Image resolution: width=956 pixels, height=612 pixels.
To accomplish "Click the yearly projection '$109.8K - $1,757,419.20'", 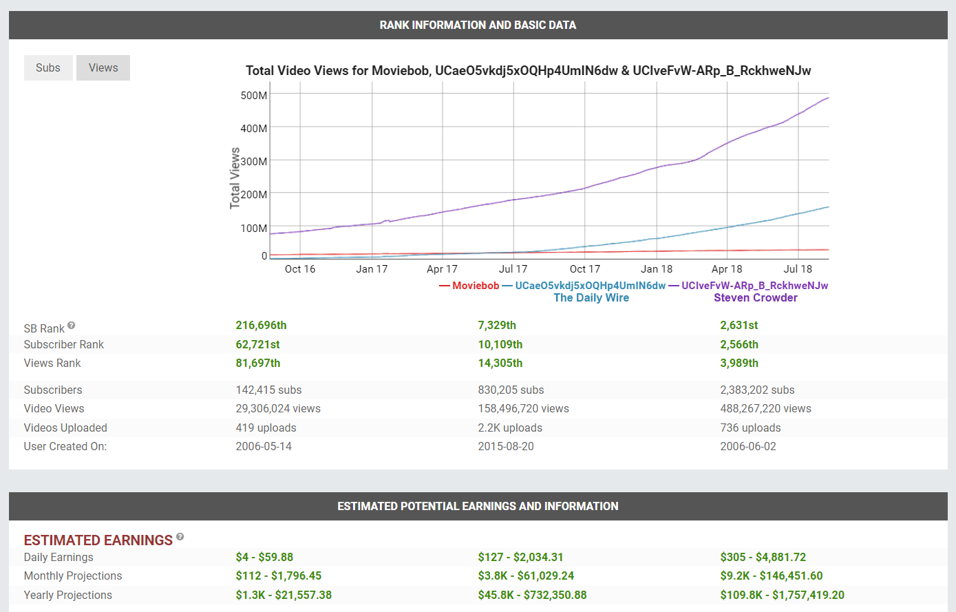I will [783, 595].
